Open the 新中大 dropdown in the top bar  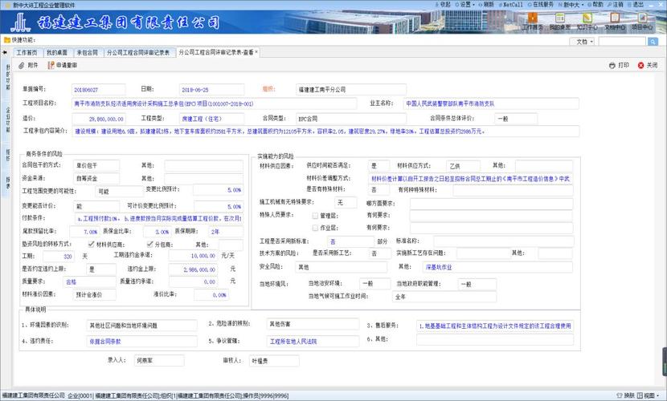pos(571,4)
